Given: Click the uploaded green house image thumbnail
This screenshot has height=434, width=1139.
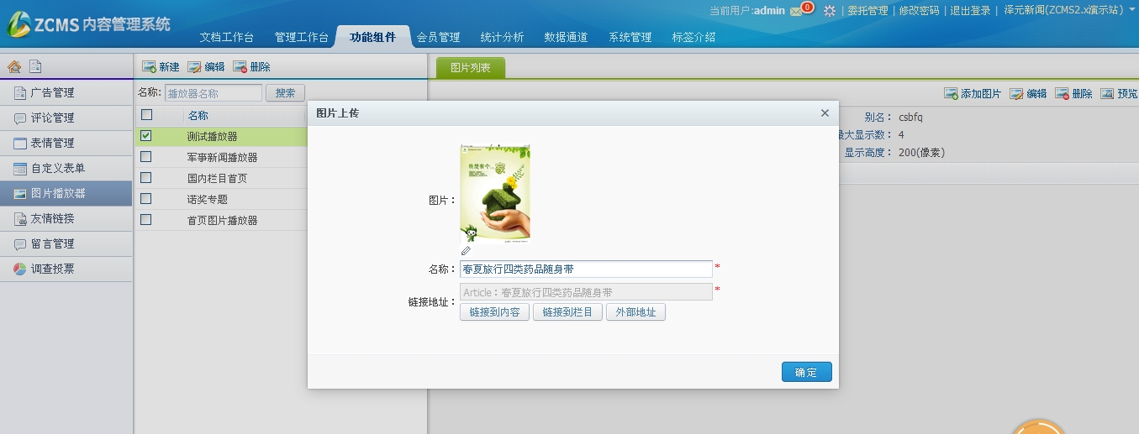Looking at the screenshot, I should 495,193.
